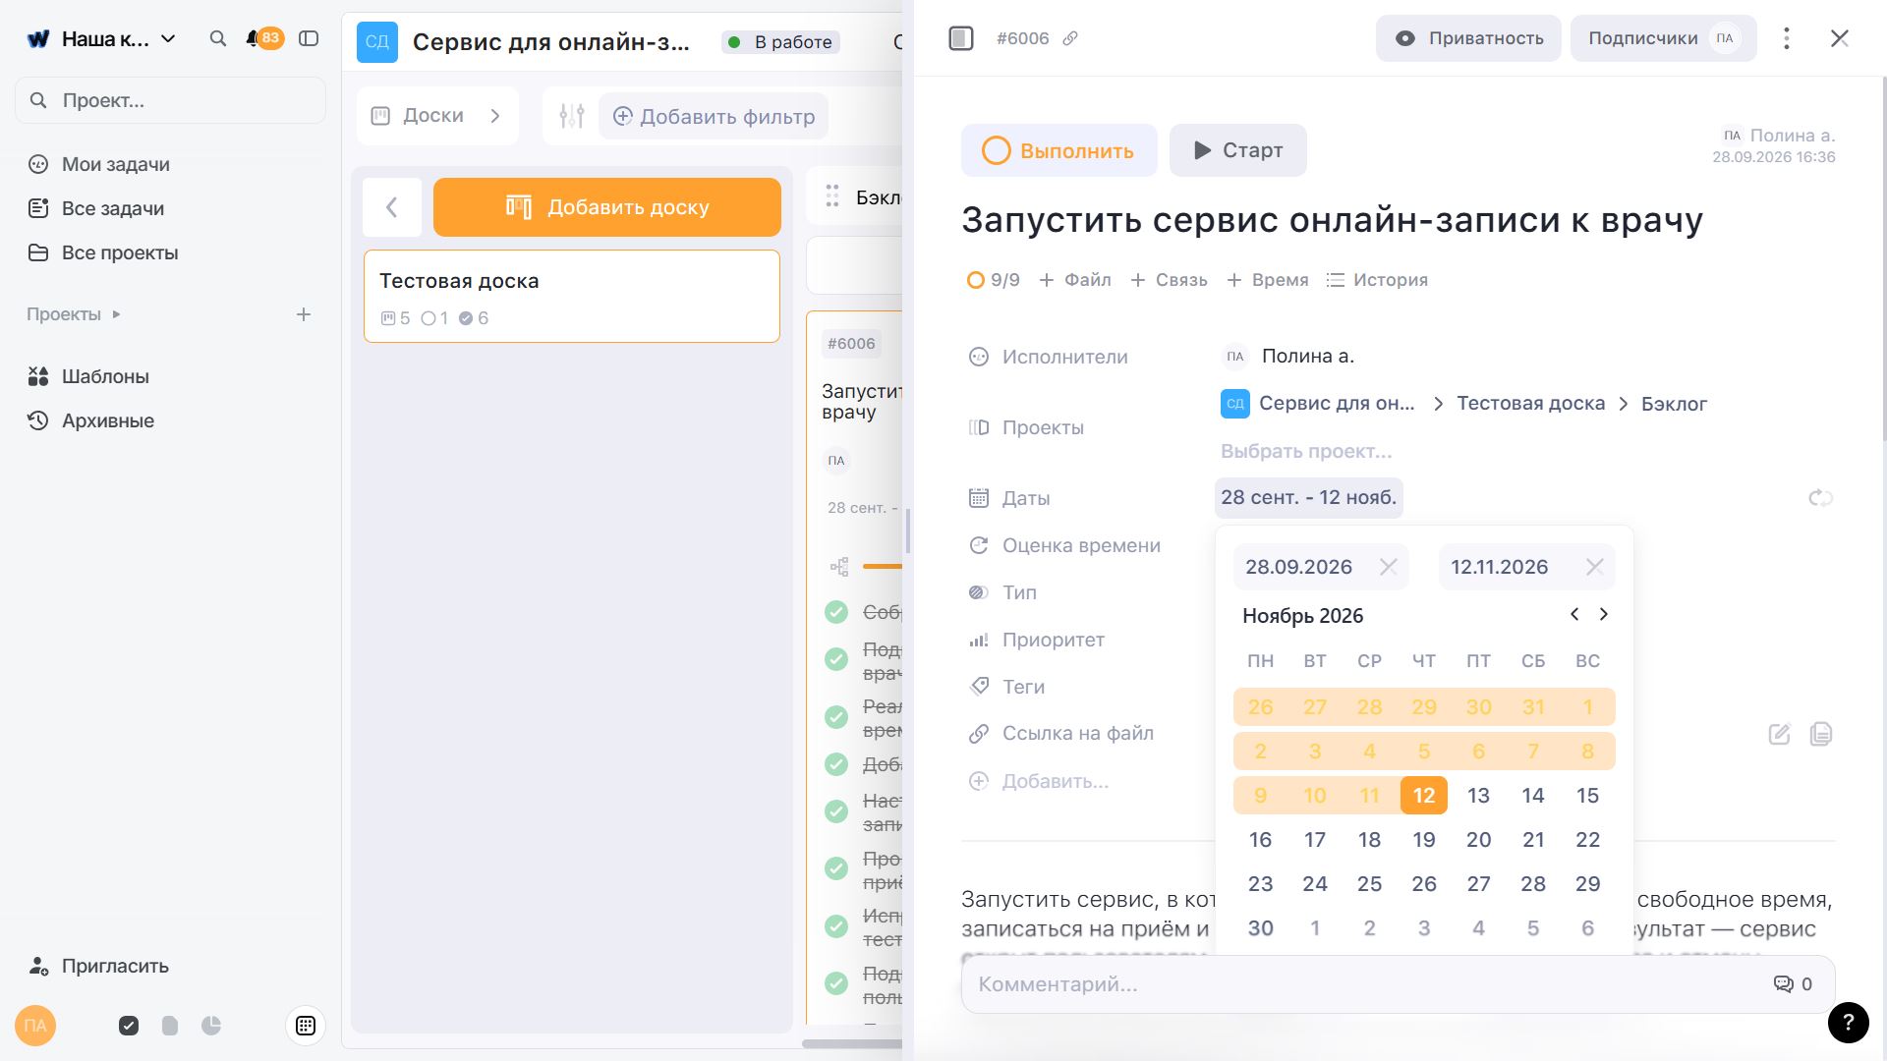Screen dimensions: 1887x1061
Task: Add a new project with plus icon
Action: click(304, 314)
